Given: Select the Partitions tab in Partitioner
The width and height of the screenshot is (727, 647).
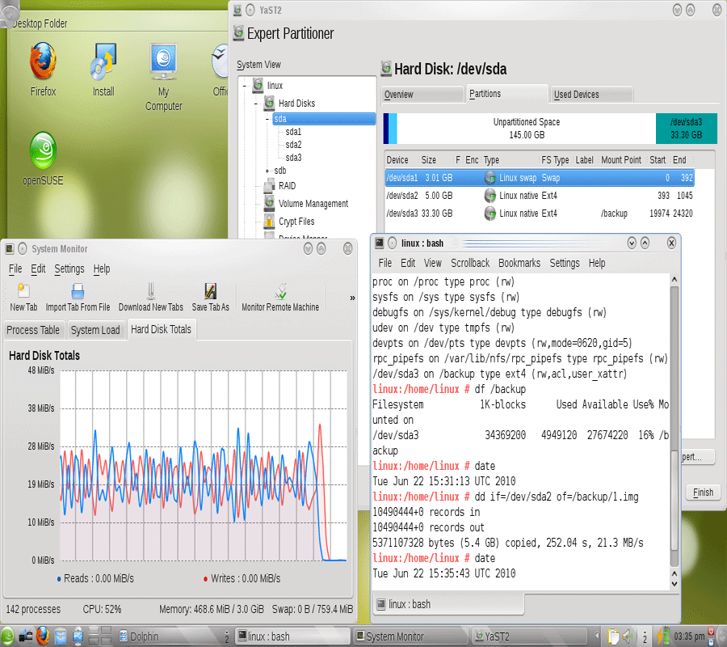Looking at the screenshot, I should click(x=507, y=93).
